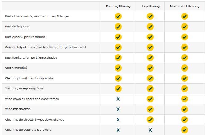The width and height of the screenshot is (205, 135).
Task: Click Recurring Cleaning X for Wipe baseboards
Action: click(x=118, y=109)
